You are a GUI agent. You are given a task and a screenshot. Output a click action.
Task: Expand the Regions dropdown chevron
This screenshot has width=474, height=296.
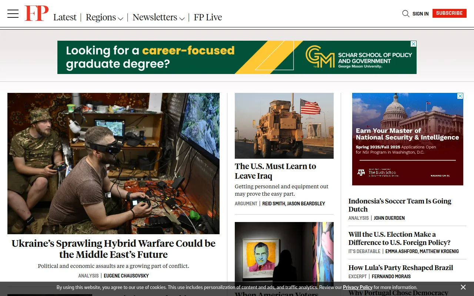[x=120, y=18]
